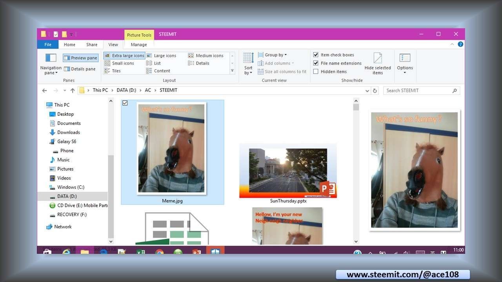Screen dimensions: 502x282
Task: Open Help via the question mark icon
Action: point(460,44)
